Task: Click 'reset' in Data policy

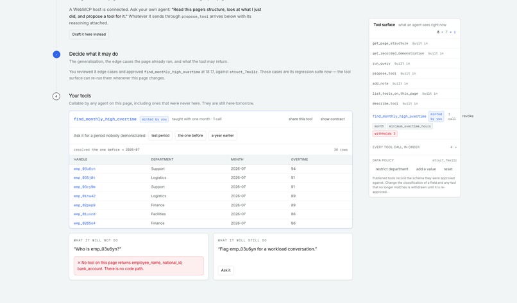Action: 448,169
